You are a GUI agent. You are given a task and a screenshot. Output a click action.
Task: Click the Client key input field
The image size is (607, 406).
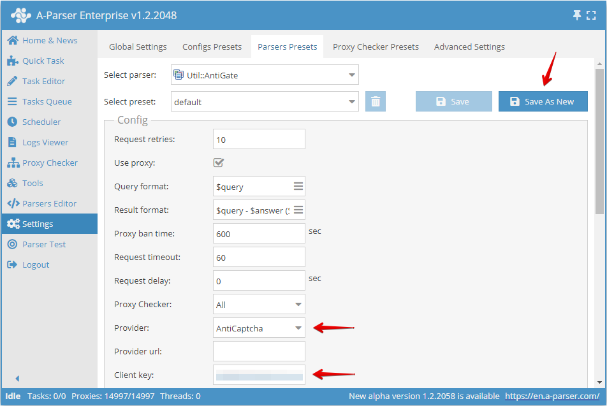[x=258, y=375]
